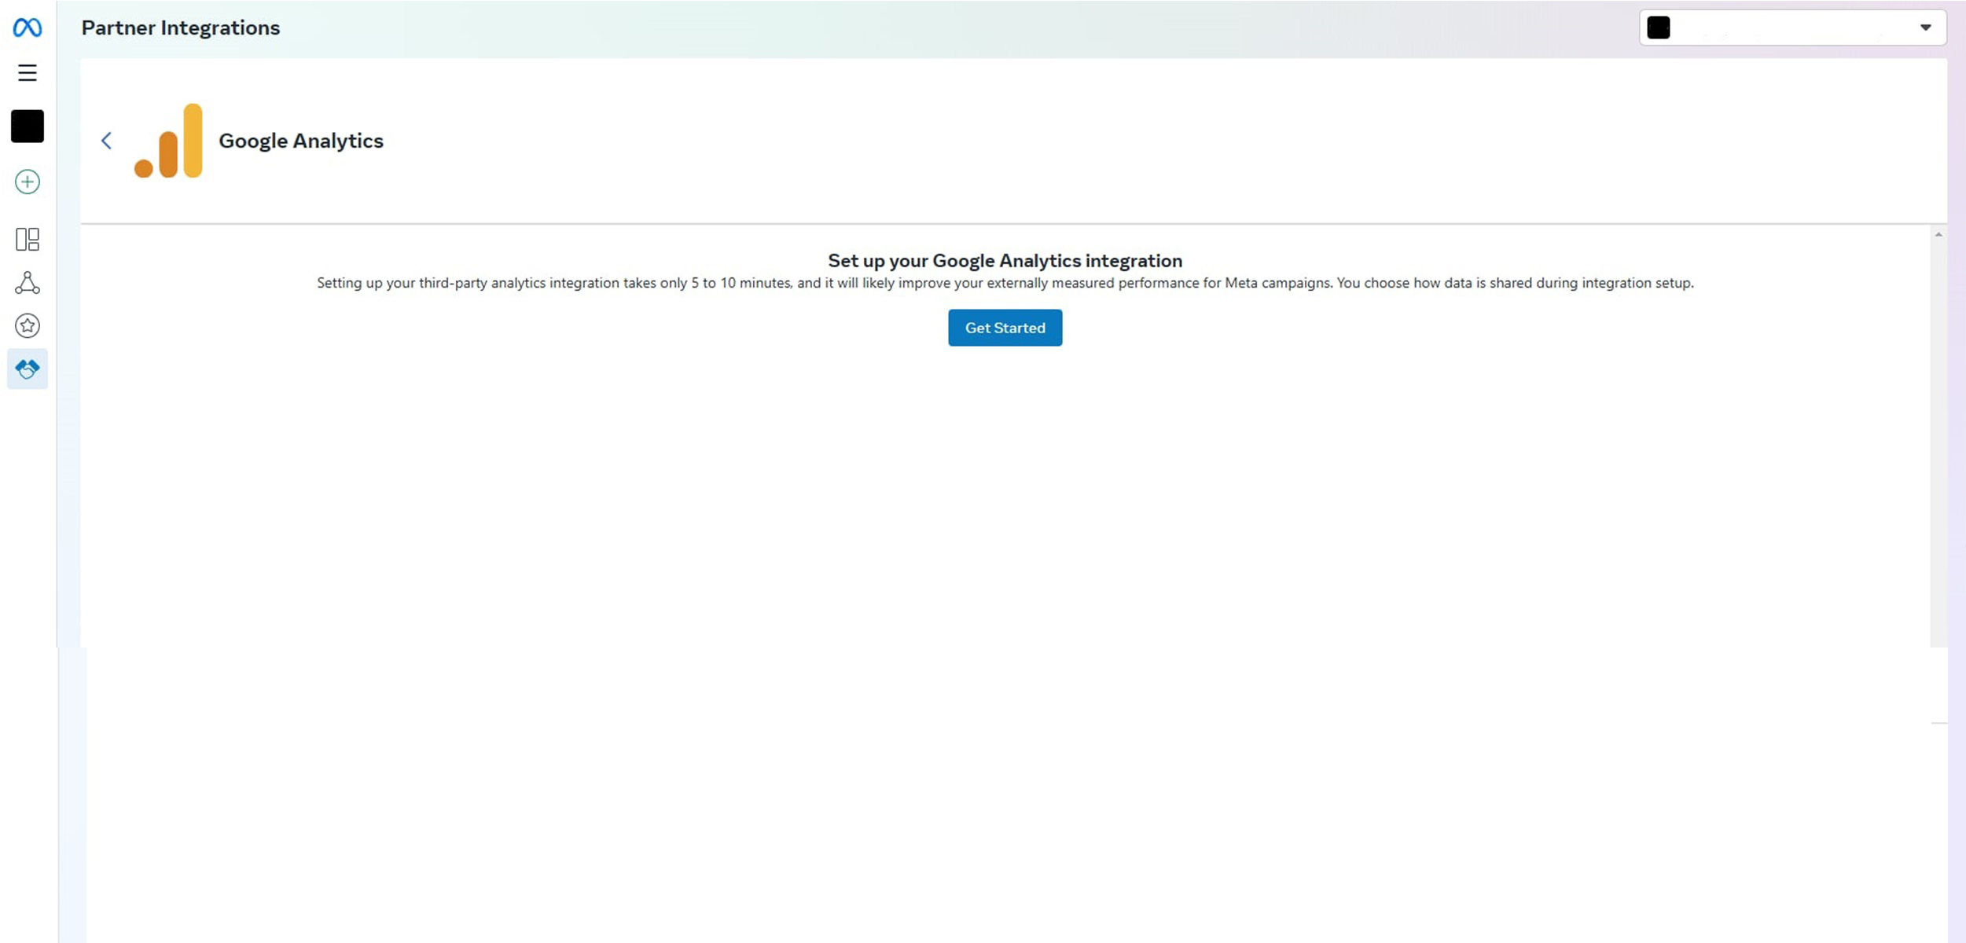Select the Partner Integrations handshake icon

point(28,369)
